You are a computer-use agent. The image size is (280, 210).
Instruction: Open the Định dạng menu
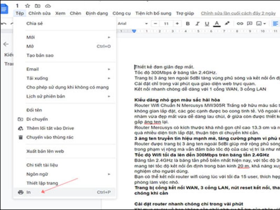pyautogui.click(x=97, y=13)
